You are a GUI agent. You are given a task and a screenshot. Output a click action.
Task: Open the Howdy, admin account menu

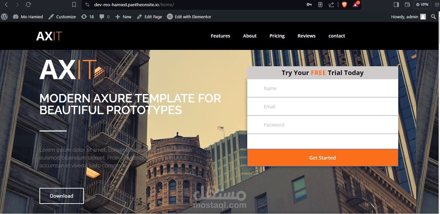coord(408,17)
